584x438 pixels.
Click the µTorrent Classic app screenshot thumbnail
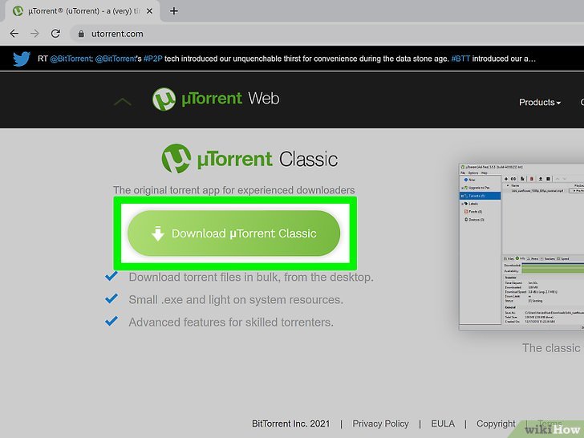pos(521,246)
